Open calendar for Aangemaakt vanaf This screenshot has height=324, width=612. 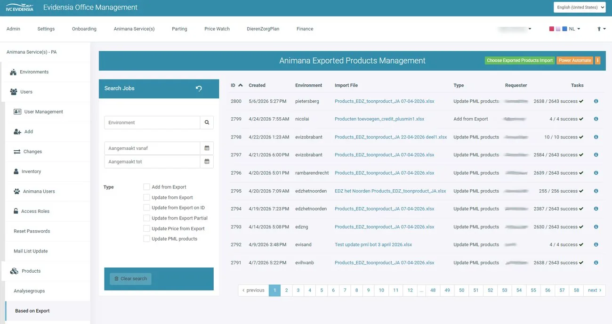[x=207, y=148]
